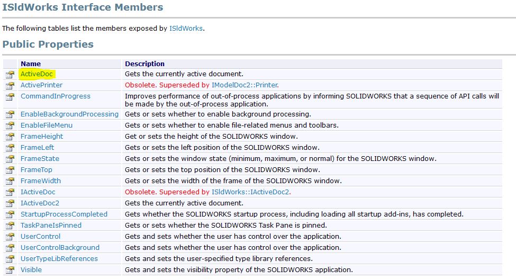Viewport: 516px width, 279px height.
Task: Click the Name column header
Action: point(31,64)
